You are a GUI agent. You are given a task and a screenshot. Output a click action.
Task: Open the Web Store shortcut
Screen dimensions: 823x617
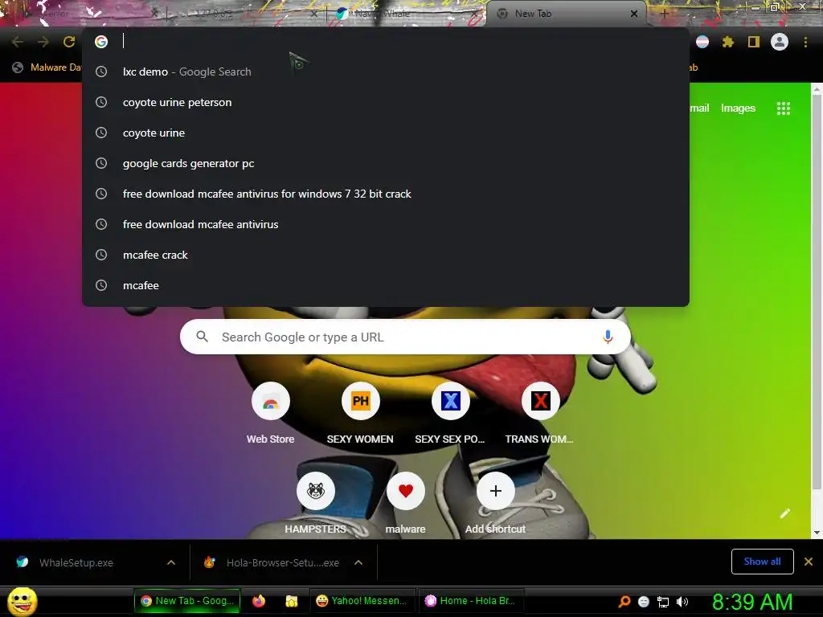pyautogui.click(x=270, y=414)
